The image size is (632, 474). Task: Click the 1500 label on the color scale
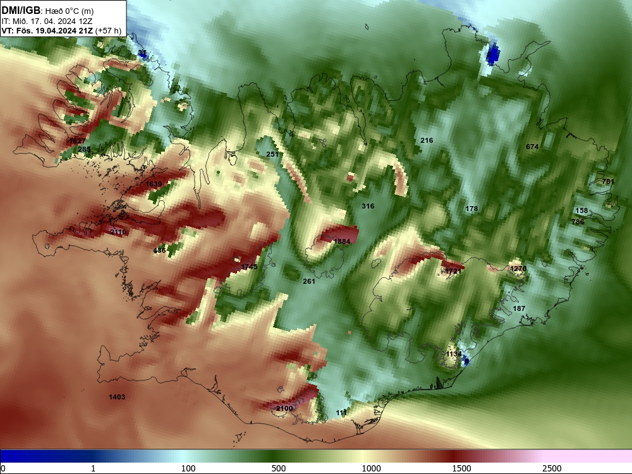(461, 468)
